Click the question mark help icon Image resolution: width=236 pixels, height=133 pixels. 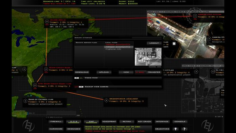point(184,129)
